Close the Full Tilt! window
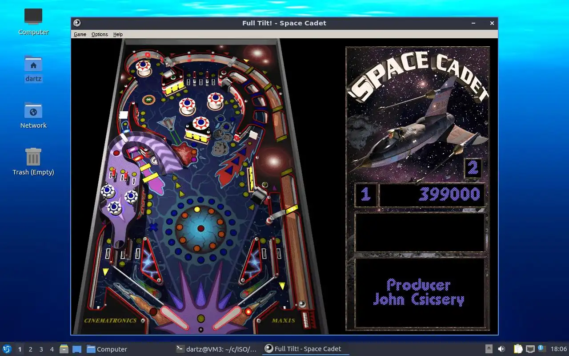The height and width of the screenshot is (356, 569). coord(492,23)
